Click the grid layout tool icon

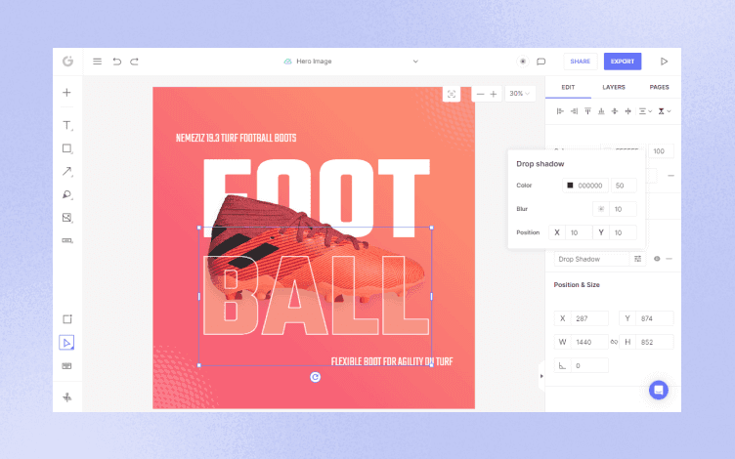(x=66, y=366)
